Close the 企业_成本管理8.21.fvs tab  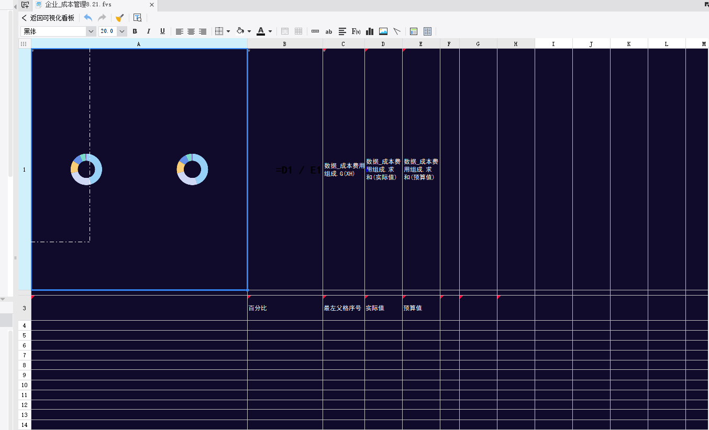point(152,5)
